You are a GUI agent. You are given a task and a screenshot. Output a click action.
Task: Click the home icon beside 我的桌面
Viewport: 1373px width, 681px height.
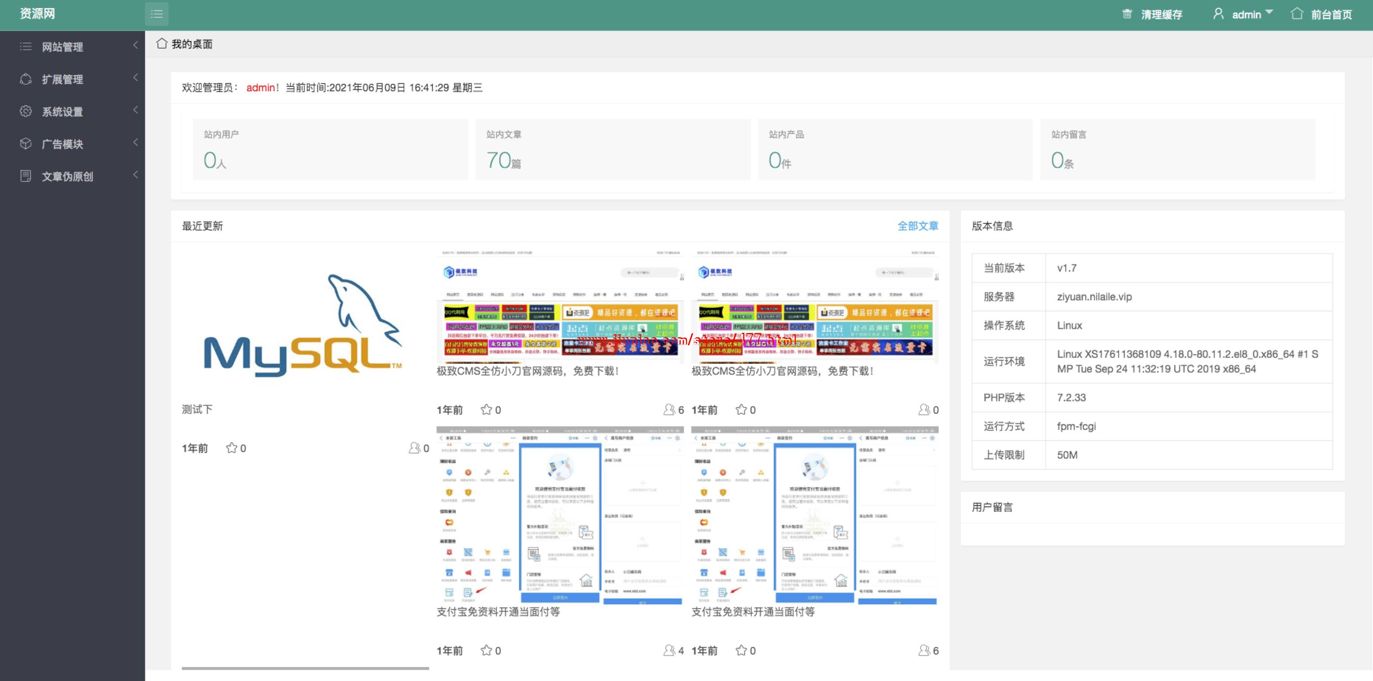coord(162,44)
